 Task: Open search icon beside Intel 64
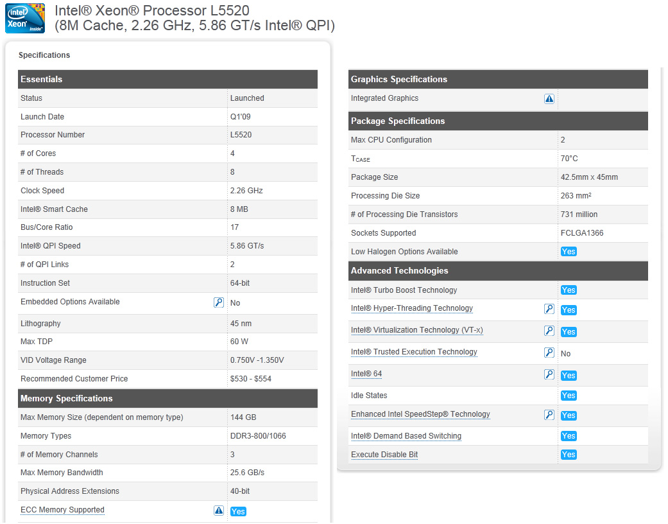click(549, 374)
